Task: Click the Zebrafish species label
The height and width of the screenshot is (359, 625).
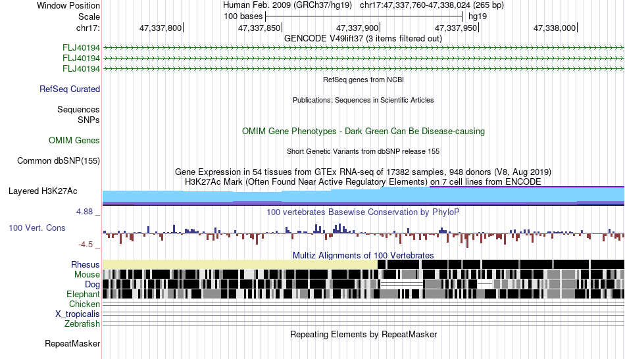Action: 82,323
